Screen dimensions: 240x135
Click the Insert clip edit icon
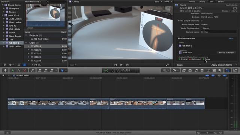pyautogui.click(x=46, y=70)
